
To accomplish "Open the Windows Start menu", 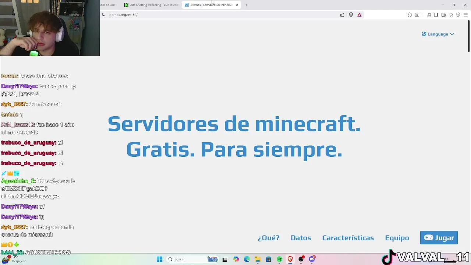I will tap(159, 259).
